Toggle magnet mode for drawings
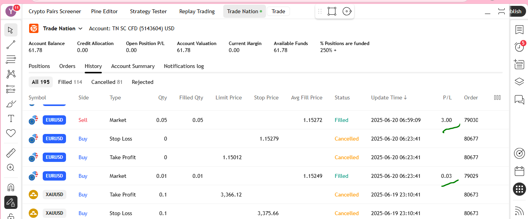The image size is (528, 219). [11, 187]
